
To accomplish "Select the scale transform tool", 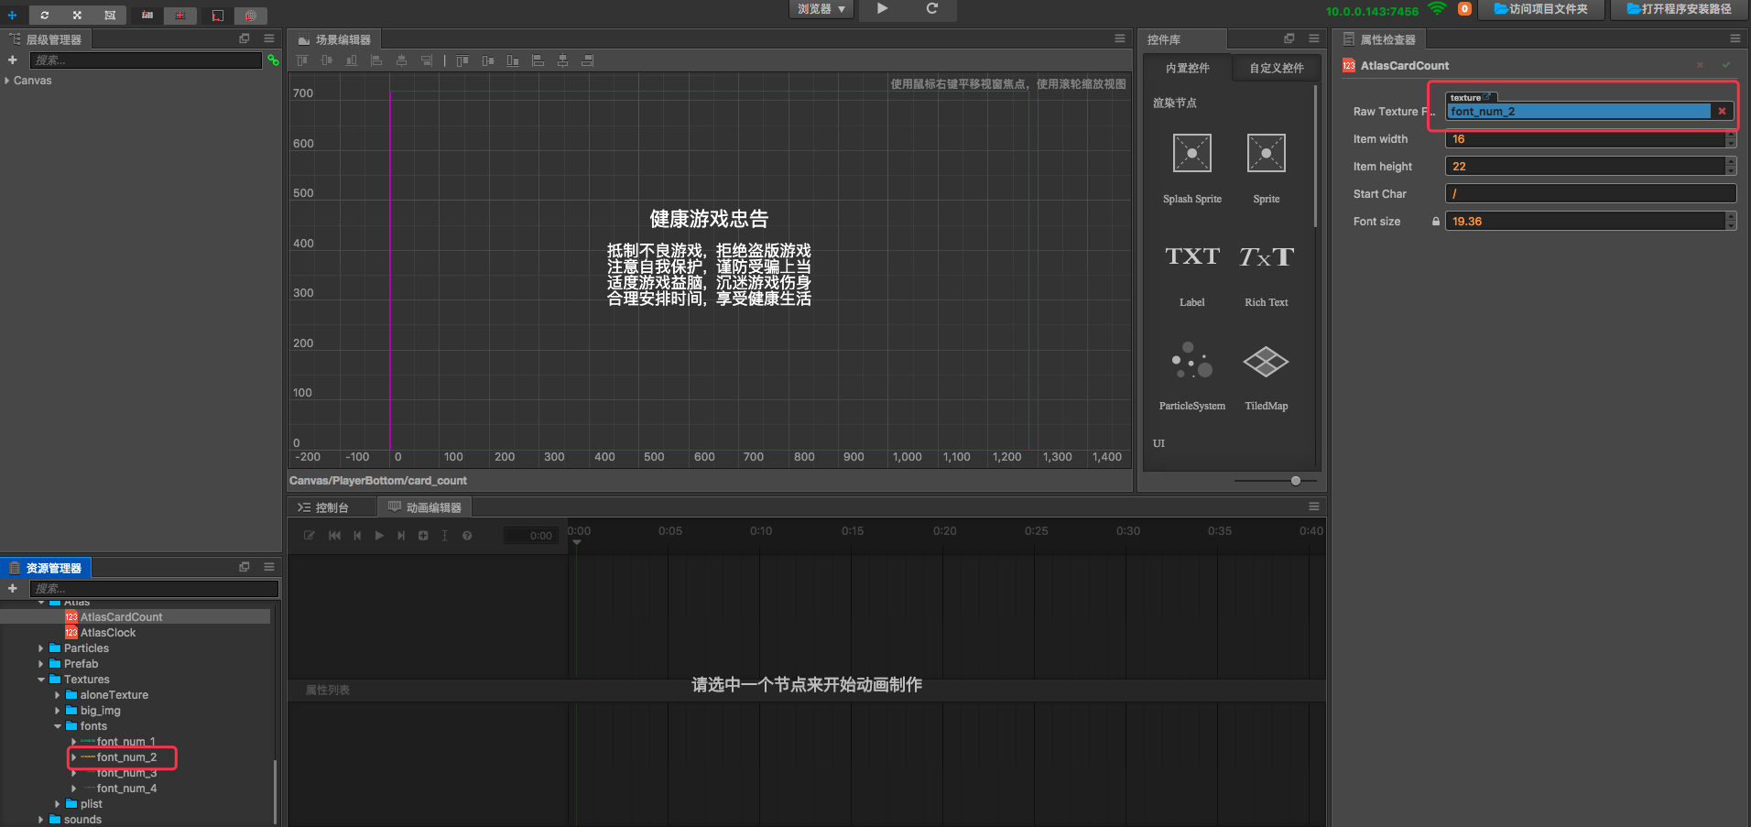I will [x=77, y=16].
